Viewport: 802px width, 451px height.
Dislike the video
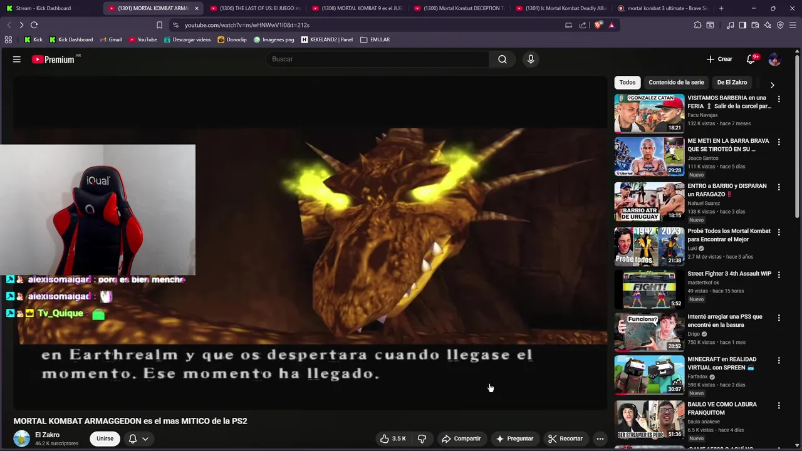(x=422, y=438)
